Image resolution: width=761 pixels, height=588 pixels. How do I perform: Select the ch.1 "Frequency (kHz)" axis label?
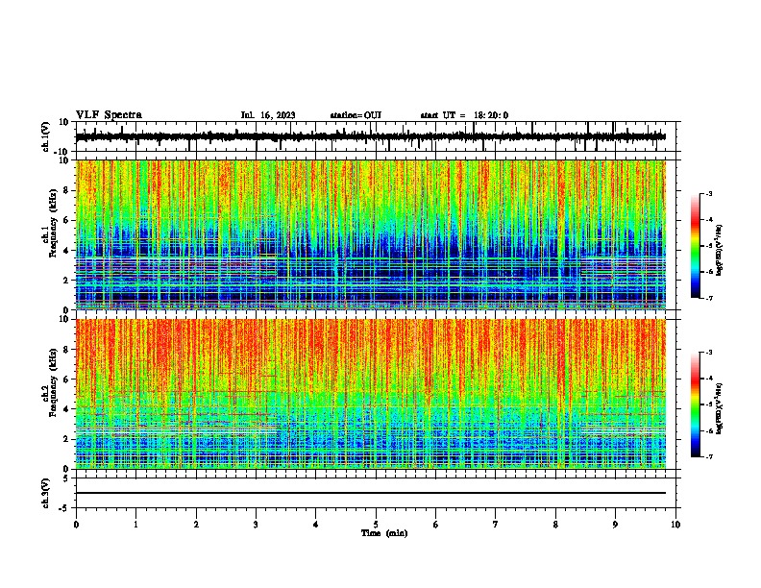(x=53, y=223)
